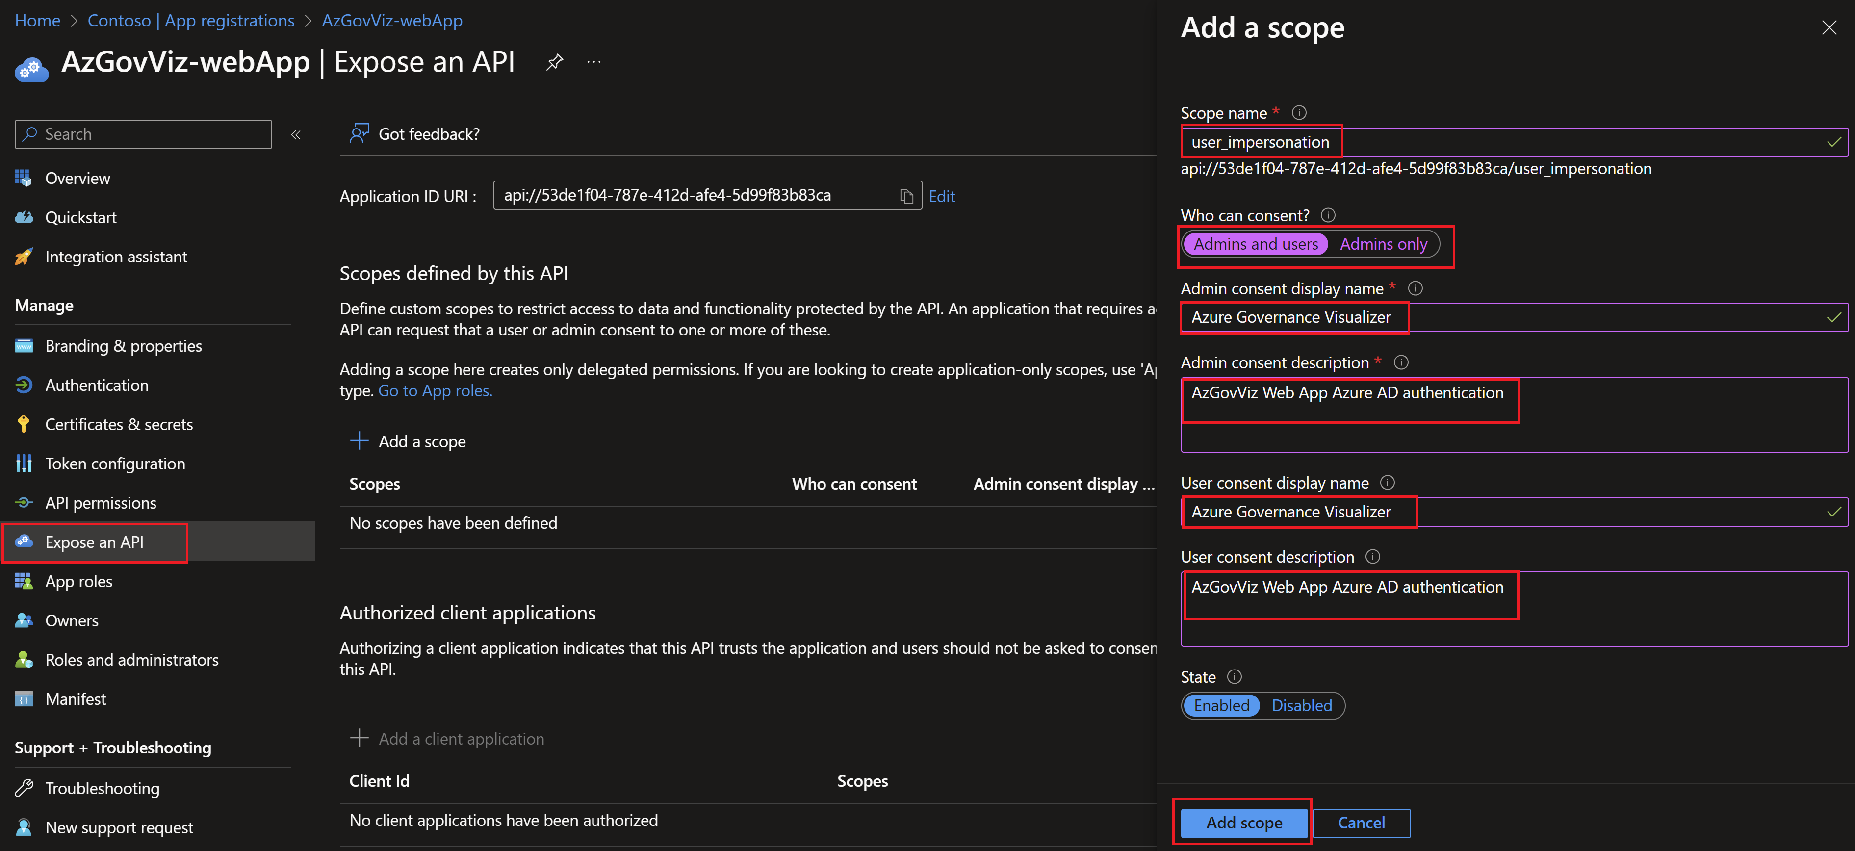Click the Got feedback icon
The width and height of the screenshot is (1855, 851).
click(x=359, y=134)
